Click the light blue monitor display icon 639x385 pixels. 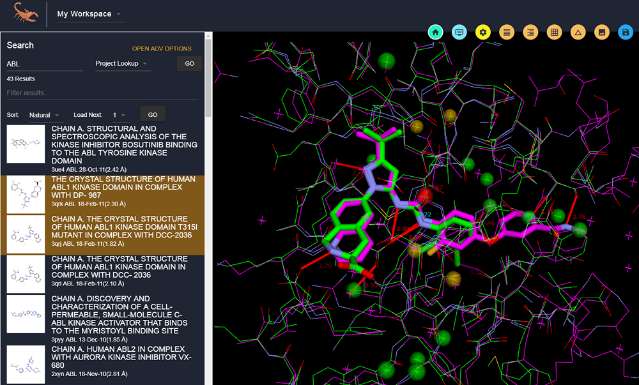point(458,32)
